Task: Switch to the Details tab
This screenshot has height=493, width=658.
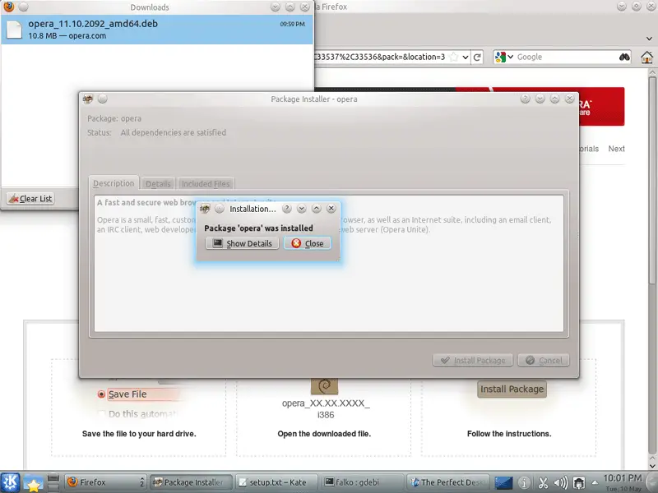Action: coord(158,183)
